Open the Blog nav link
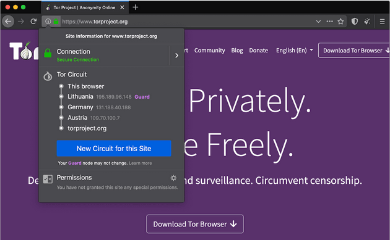Viewport: 390px width, 240px height. pyautogui.click(x=237, y=51)
